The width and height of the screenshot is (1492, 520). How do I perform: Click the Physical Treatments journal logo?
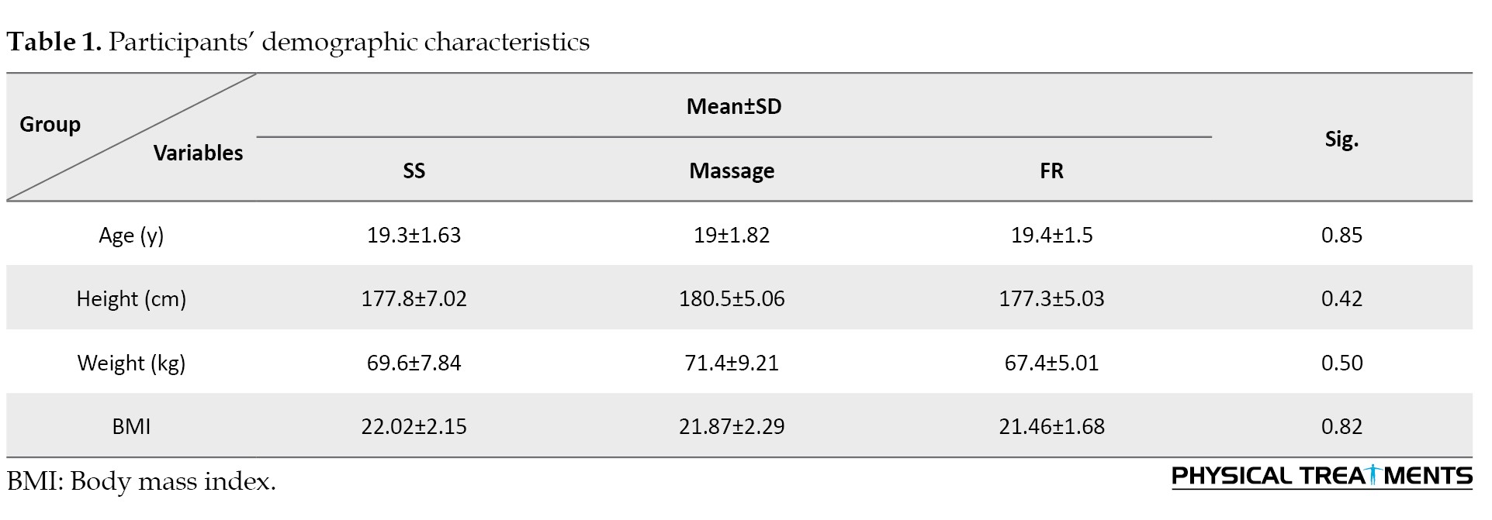1321,477
